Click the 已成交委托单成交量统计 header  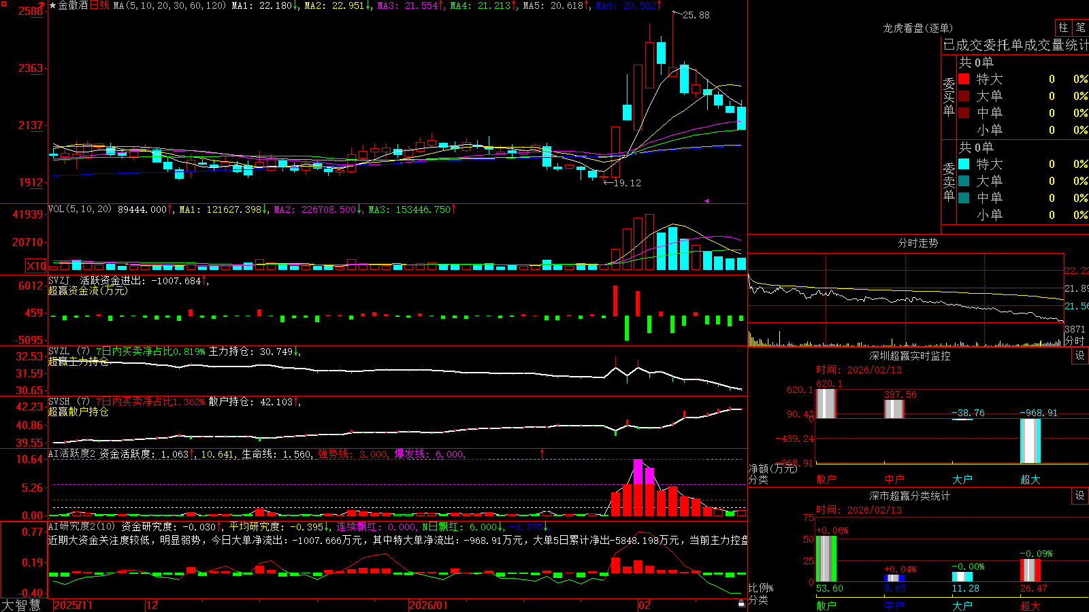coord(1015,45)
